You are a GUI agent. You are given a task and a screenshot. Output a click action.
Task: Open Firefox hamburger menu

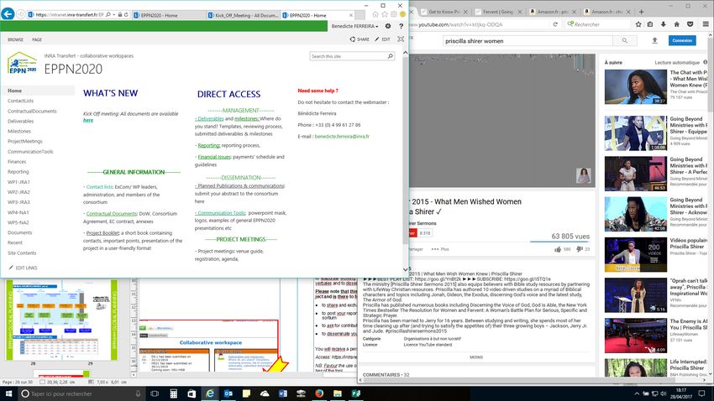tap(706, 24)
